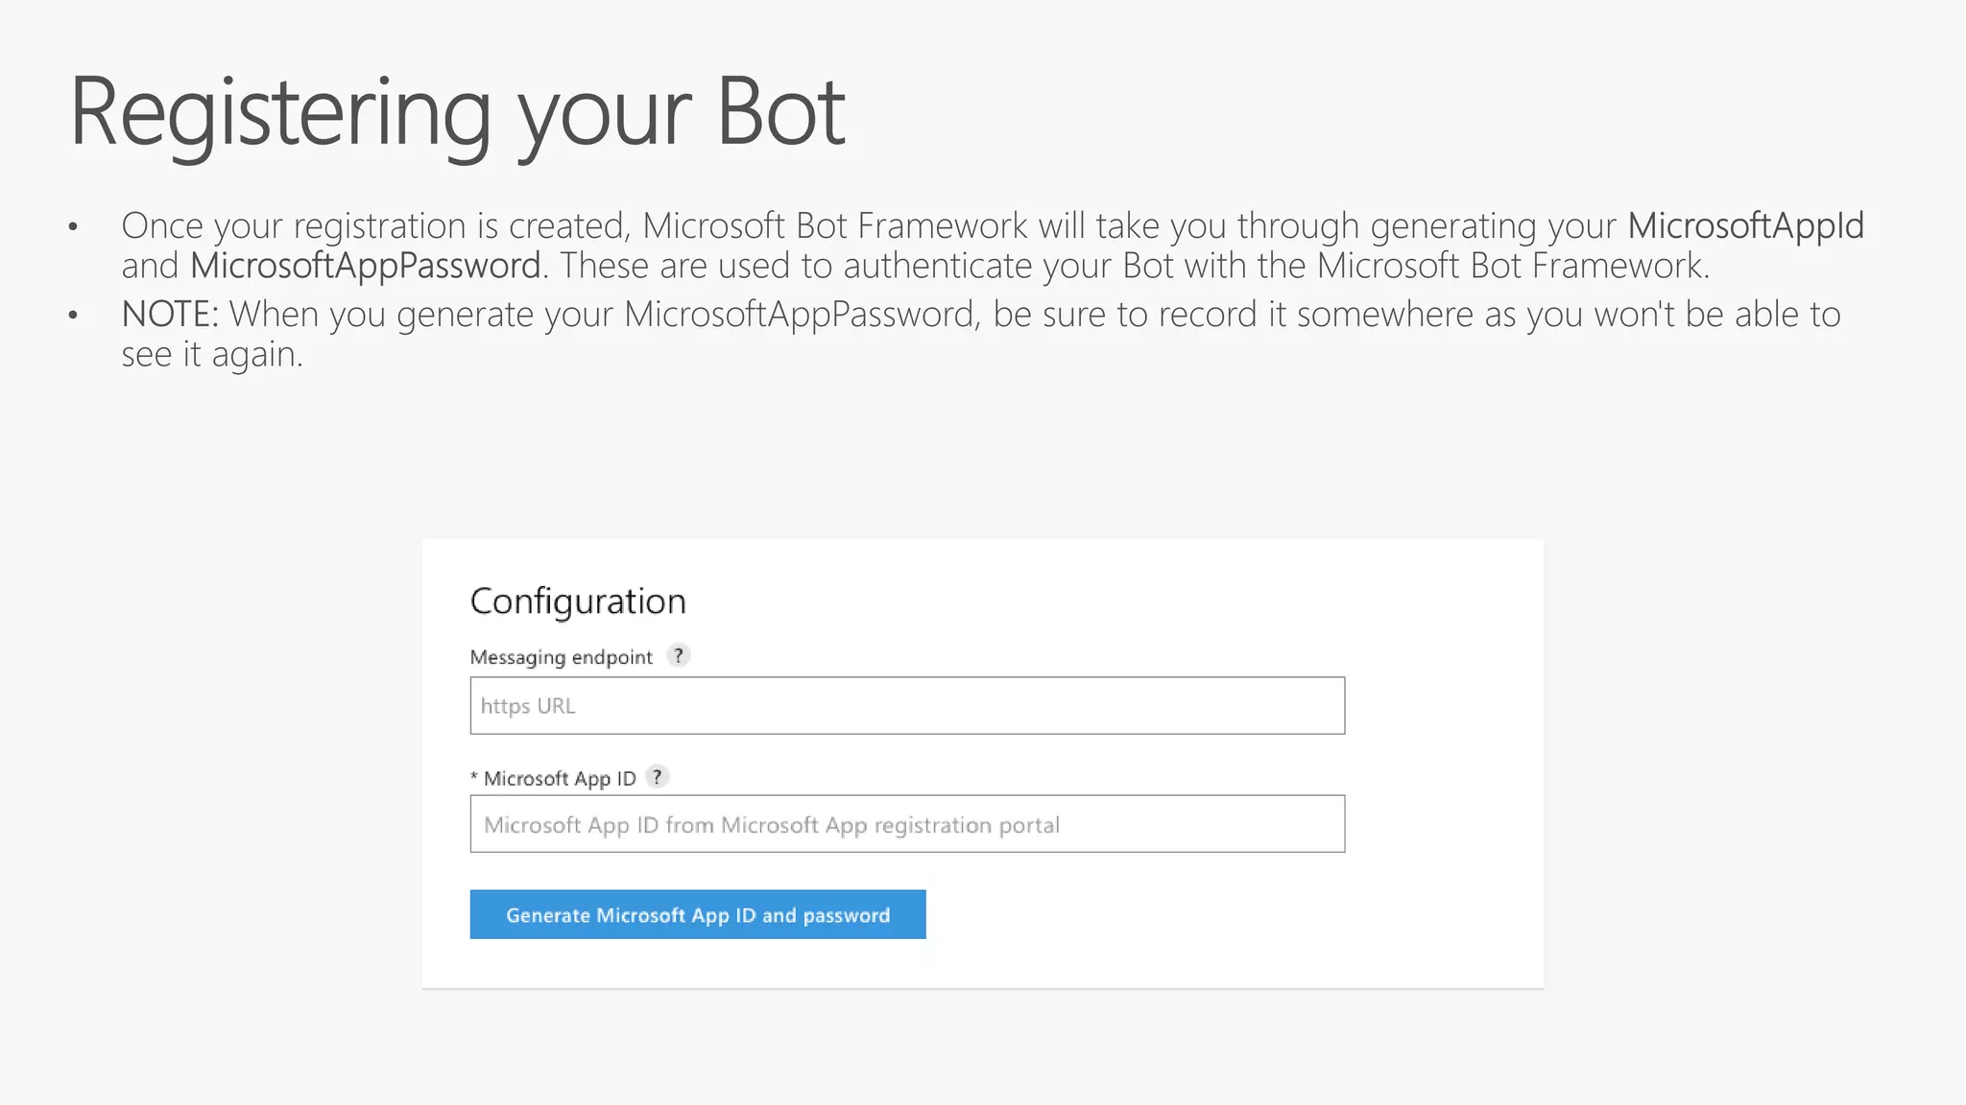This screenshot has height=1105, width=1966.
Task: Click 'authenticate your Bot' phrase
Action: coord(1008,266)
